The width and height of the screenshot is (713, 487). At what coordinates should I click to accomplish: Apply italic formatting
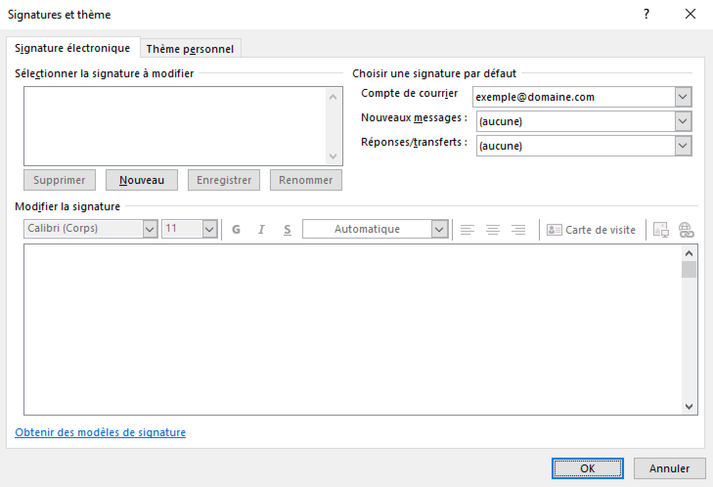[x=262, y=229]
